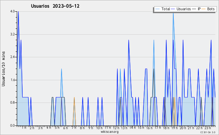
Task: Click the chart title 'Usuarios 2023-05-12'
Action: point(55,6)
